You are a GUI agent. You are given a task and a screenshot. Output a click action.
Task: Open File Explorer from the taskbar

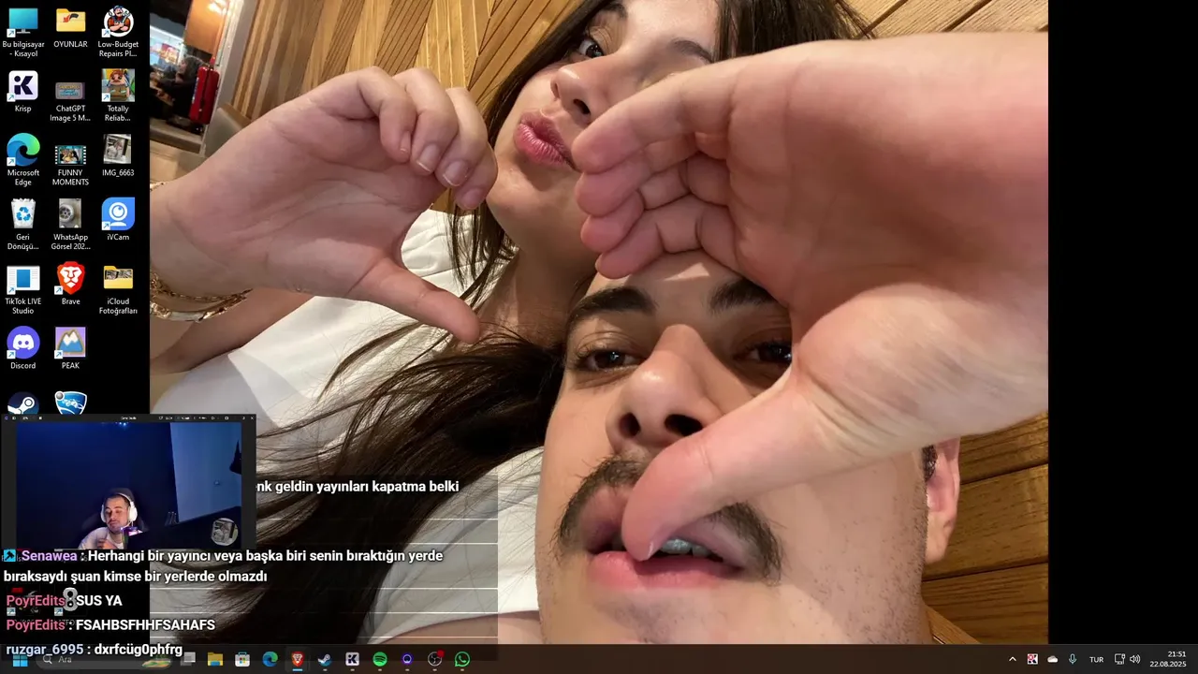[215, 660]
